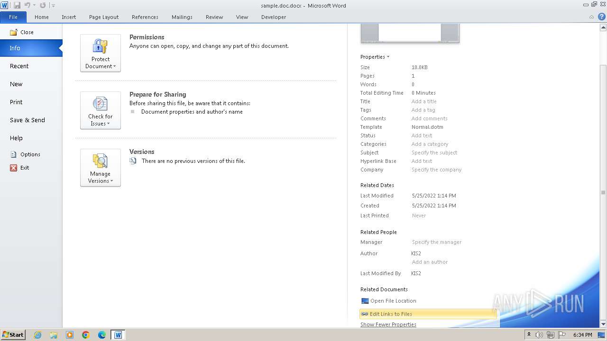
Task: Launch Microsoft Edge from the taskbar
Action: click(102, 335)
